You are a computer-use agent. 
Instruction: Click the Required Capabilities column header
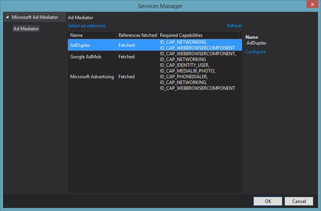[x=198, y=35]
